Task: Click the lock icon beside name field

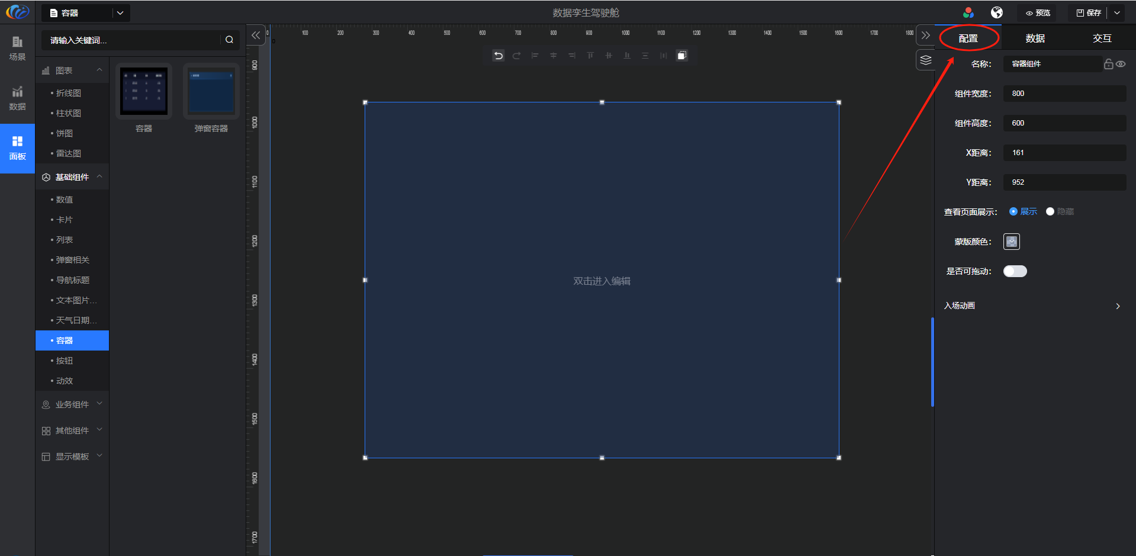Action: click(1108, 64)
